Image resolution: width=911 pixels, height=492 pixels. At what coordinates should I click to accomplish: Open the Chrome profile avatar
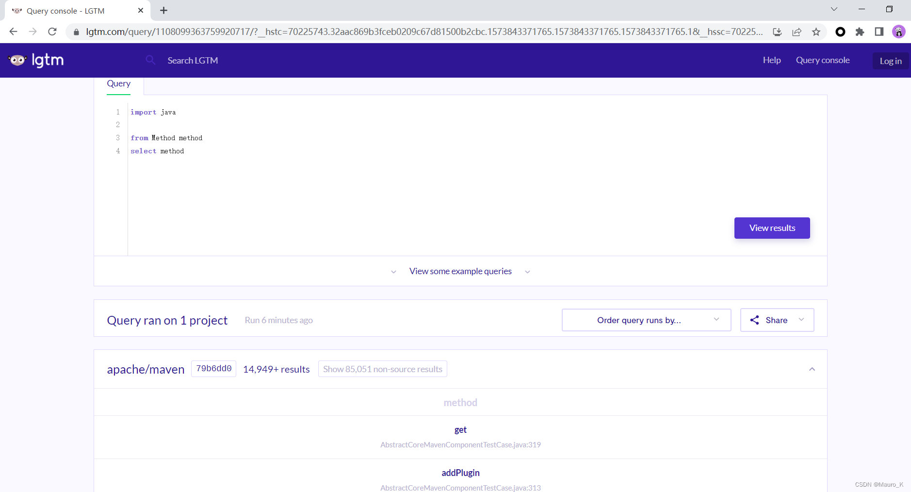tap(898, 32)
